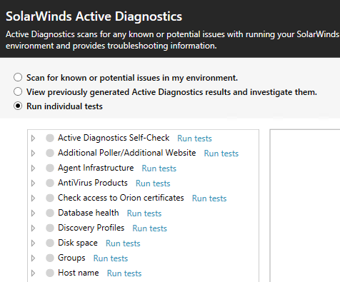Select Scan for known or potential issues option
Image resolution: width=340 pixels, height=282 pixels.
(x=18, y=77)
